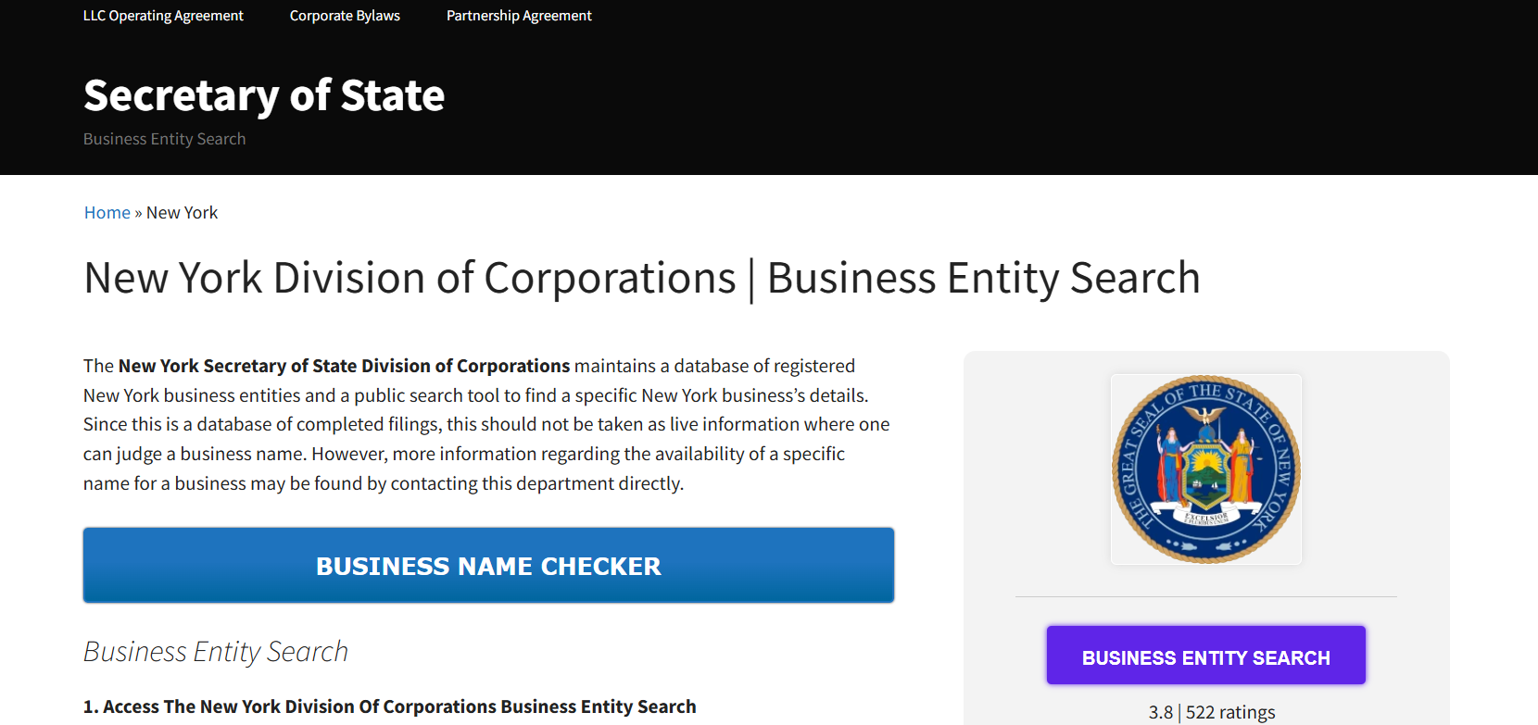The image size is (1538, 725).
Task: Navigate to the Partnership Agreement page
Action: (x=519, y=15)
